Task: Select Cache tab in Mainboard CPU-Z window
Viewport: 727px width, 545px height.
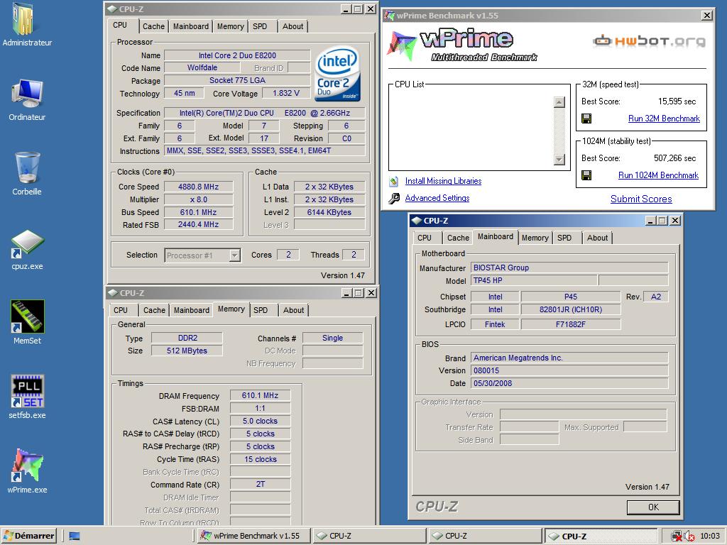Action: (x=458, y=238)
